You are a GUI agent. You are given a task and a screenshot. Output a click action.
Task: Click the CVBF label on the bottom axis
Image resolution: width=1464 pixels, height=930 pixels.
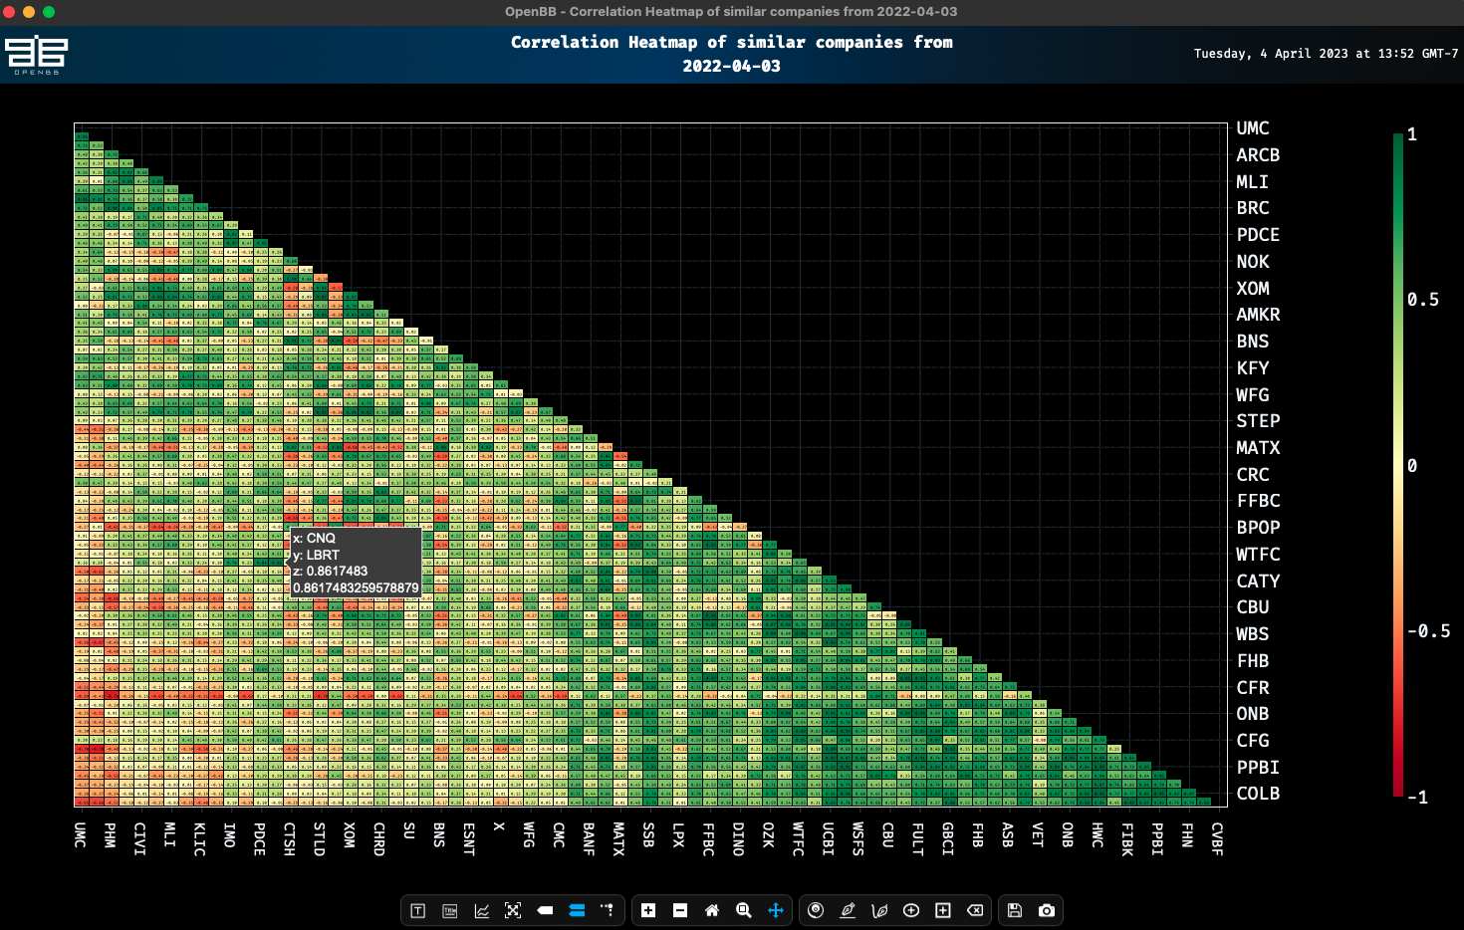[x=1217, y=839]
